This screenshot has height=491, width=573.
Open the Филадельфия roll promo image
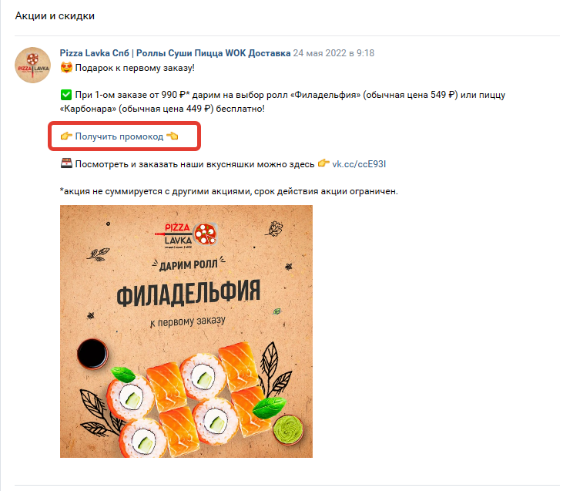186,331
